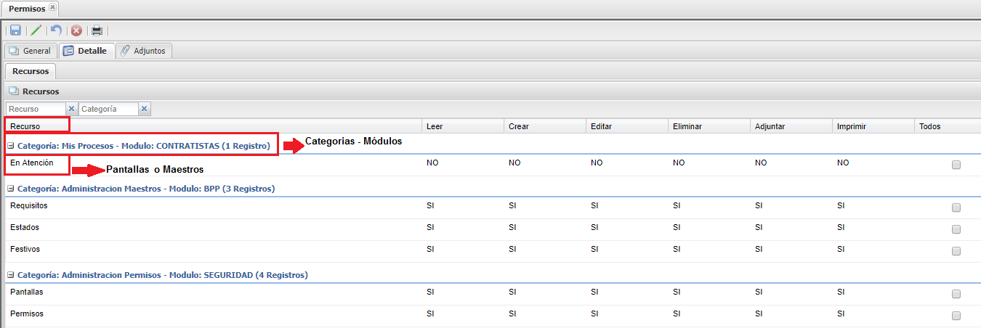Select the Recursos sub-tab
The image size is (981, 328).
[31, 72]
